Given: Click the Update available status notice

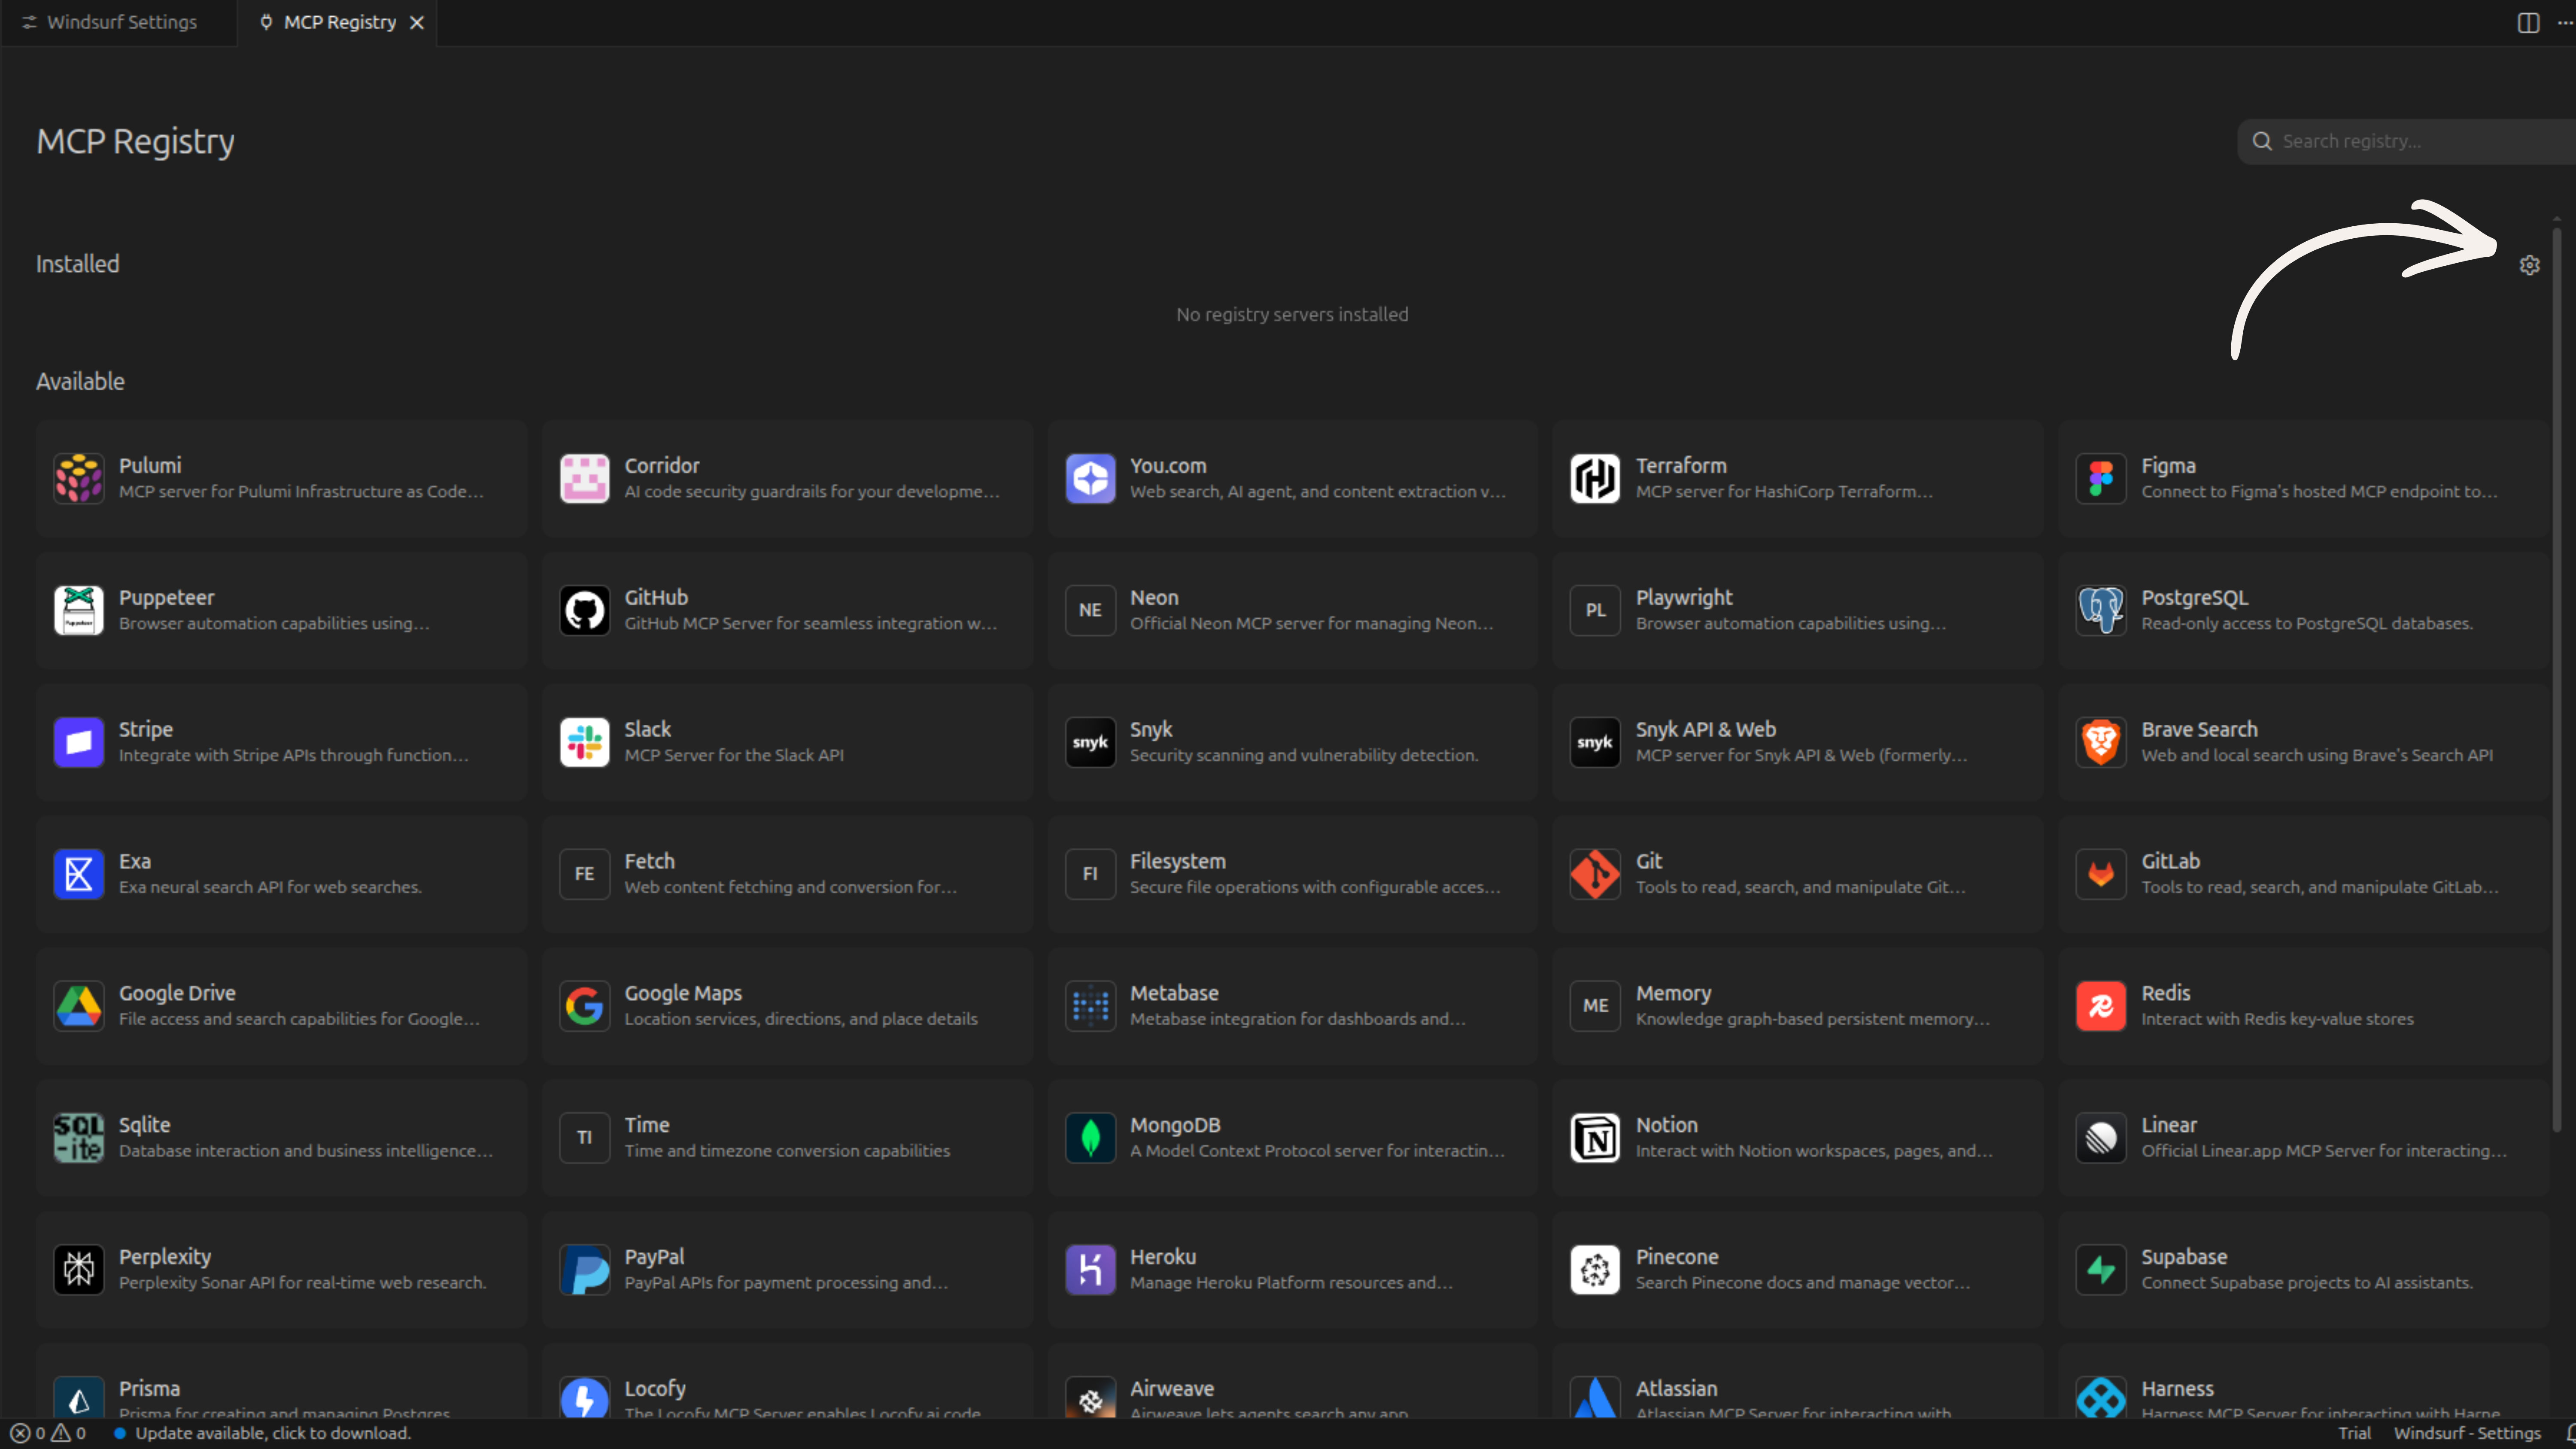Looking at the screenshot, I should coord(263,1433).
